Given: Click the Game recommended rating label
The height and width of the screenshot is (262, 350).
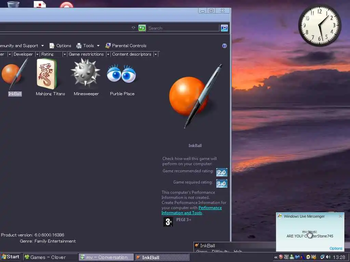Looking at the screenshot, I should coord(188,171).
